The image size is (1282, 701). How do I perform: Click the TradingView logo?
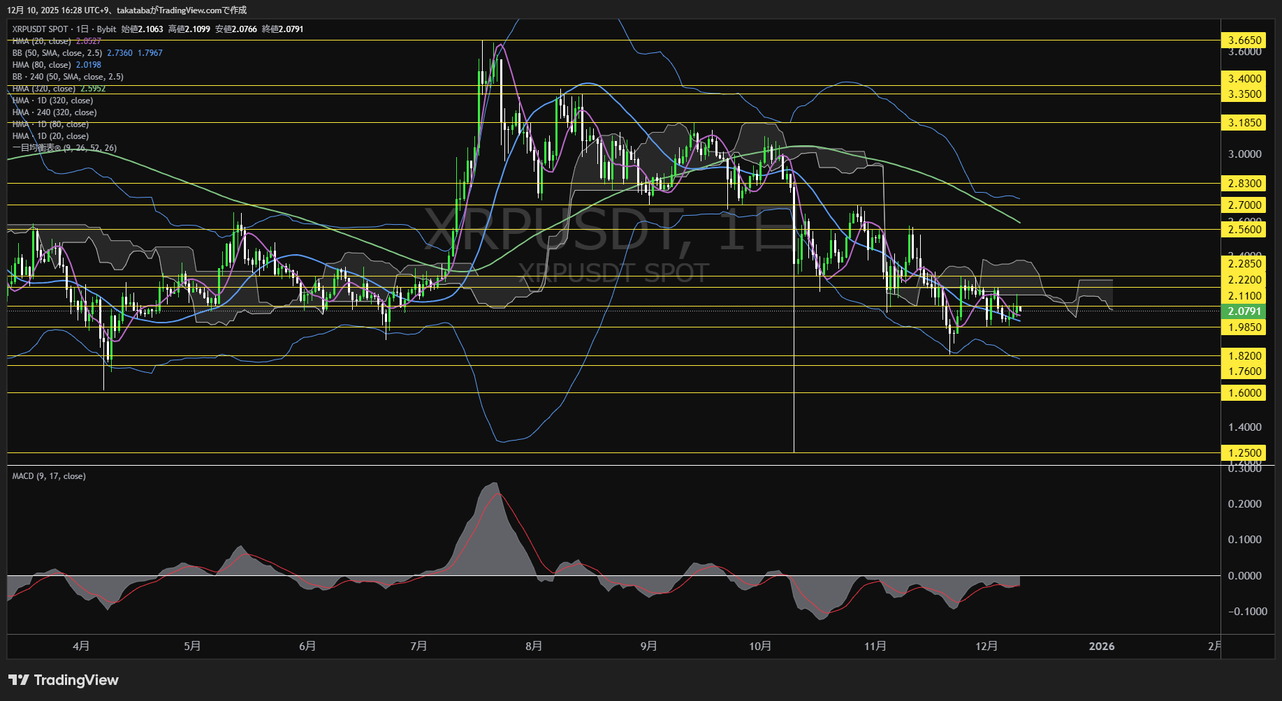[x=63, y=679]
